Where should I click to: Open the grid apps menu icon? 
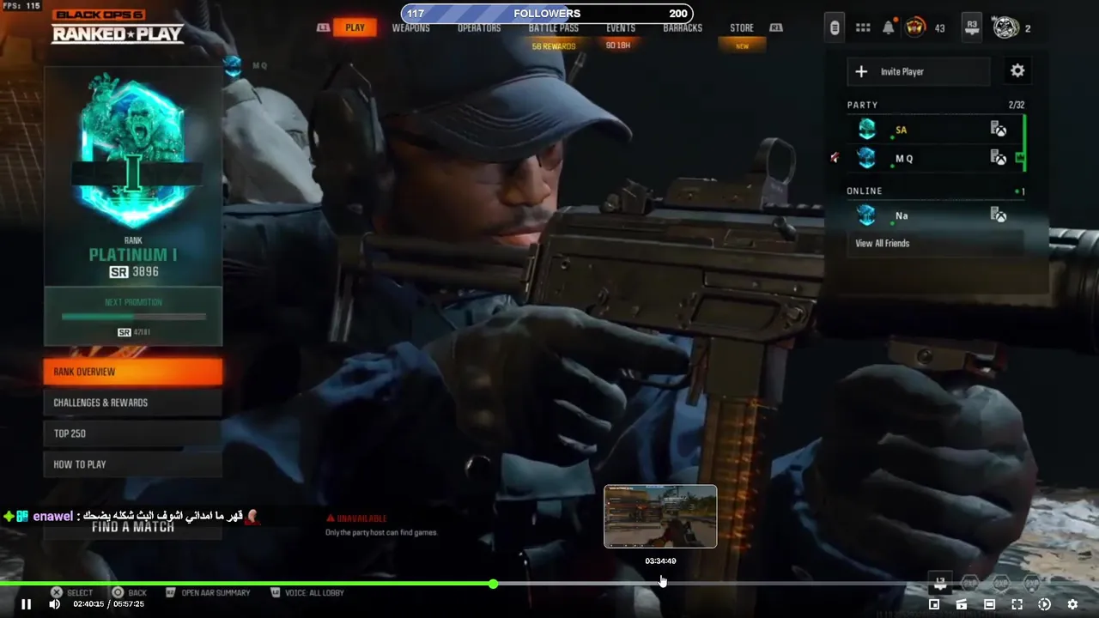point(863,27)
